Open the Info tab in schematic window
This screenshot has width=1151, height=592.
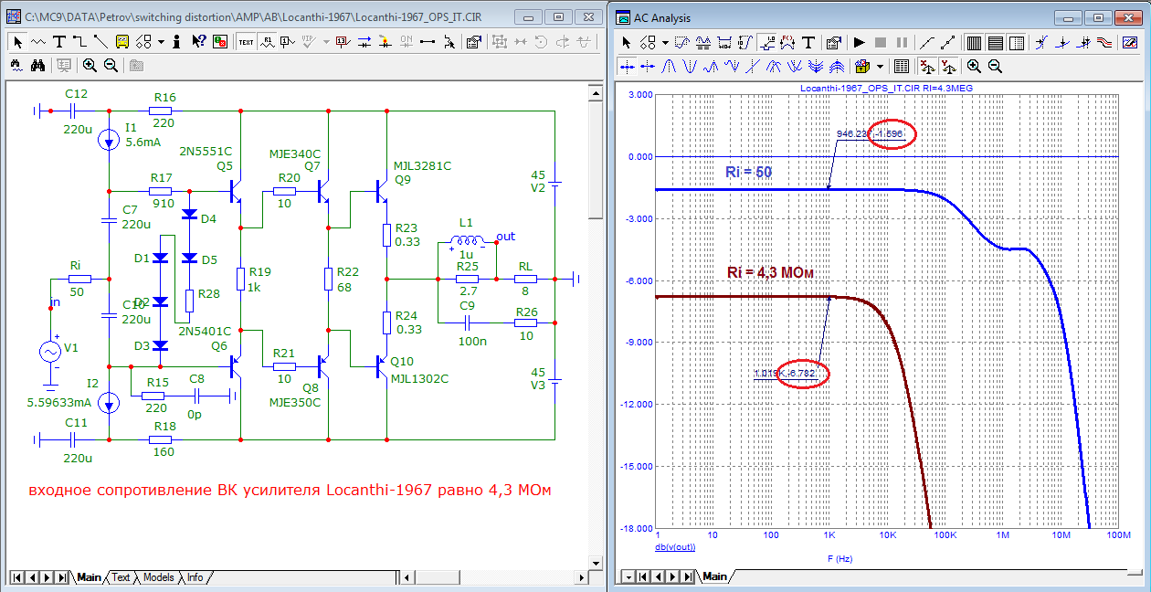195,577
